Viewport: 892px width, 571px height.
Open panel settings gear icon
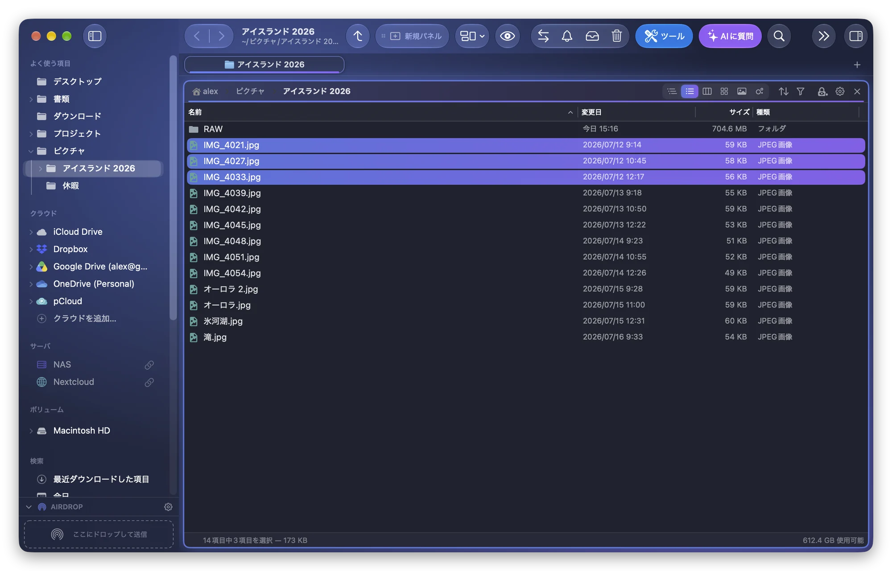[840, 91]
